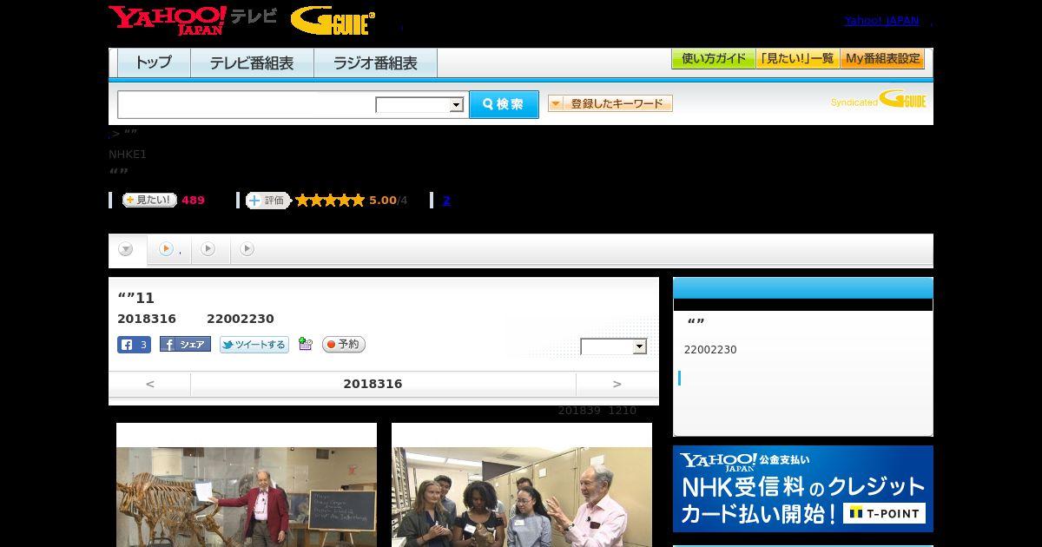This screenshot has width=1042, height=547.
Task: Follow the Yahoo! JAPAN link
Action: tap(881, 21)
